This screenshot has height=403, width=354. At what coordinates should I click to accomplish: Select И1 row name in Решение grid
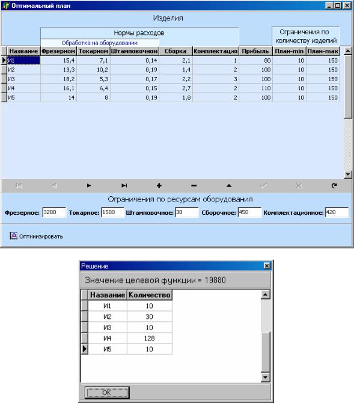pos(108,306)
